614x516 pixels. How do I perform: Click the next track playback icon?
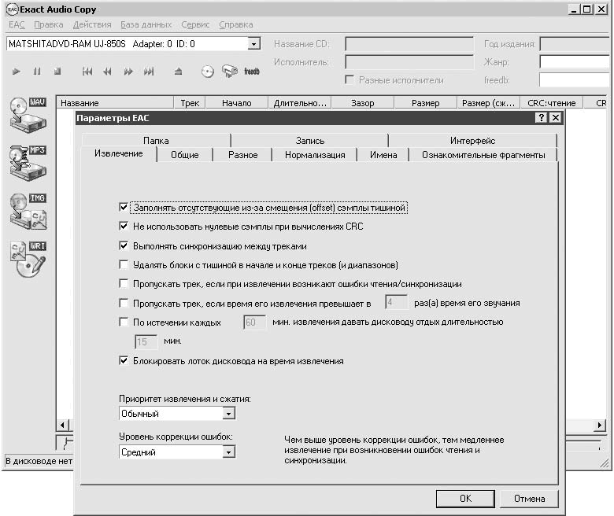pos(149,72)
